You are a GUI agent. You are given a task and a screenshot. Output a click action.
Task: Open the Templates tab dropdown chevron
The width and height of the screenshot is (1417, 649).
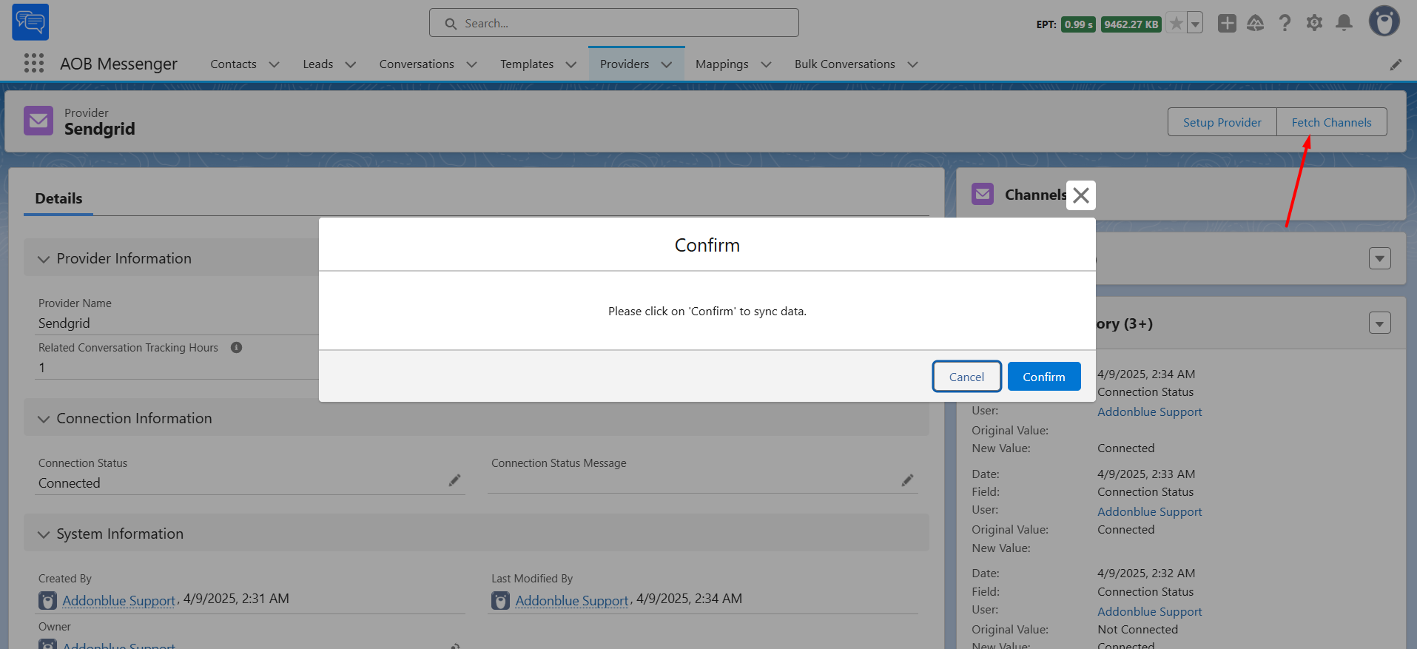point(570,64)
